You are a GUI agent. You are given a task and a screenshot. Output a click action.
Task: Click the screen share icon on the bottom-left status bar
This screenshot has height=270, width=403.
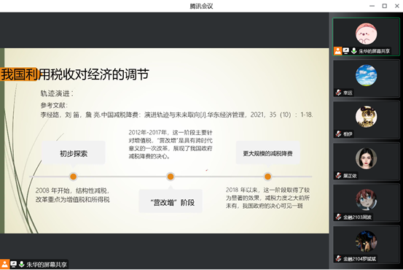(13, 264)
